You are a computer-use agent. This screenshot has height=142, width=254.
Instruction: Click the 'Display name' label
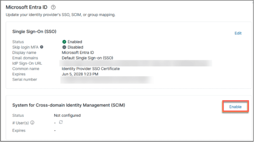tap(24, 52)
